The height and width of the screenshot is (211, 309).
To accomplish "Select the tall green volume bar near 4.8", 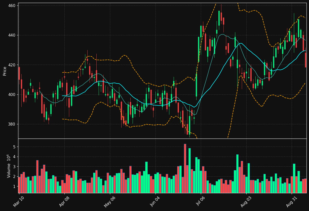I will 189,171.
